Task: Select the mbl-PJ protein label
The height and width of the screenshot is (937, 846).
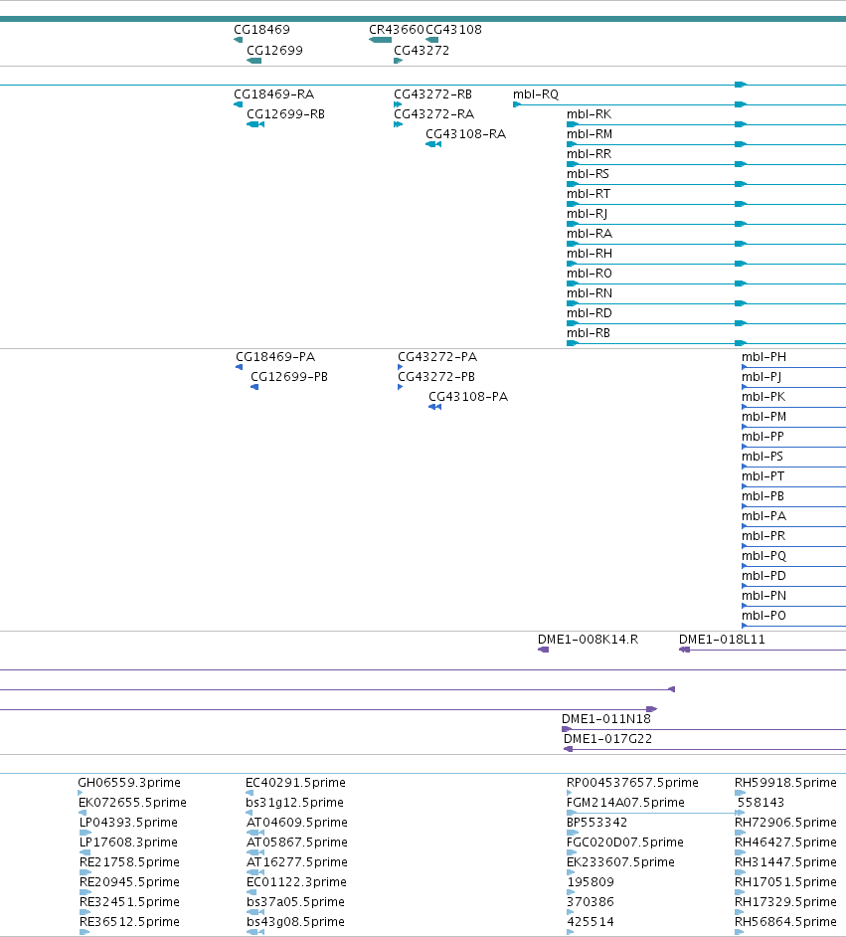Action: tap(761, 376)
